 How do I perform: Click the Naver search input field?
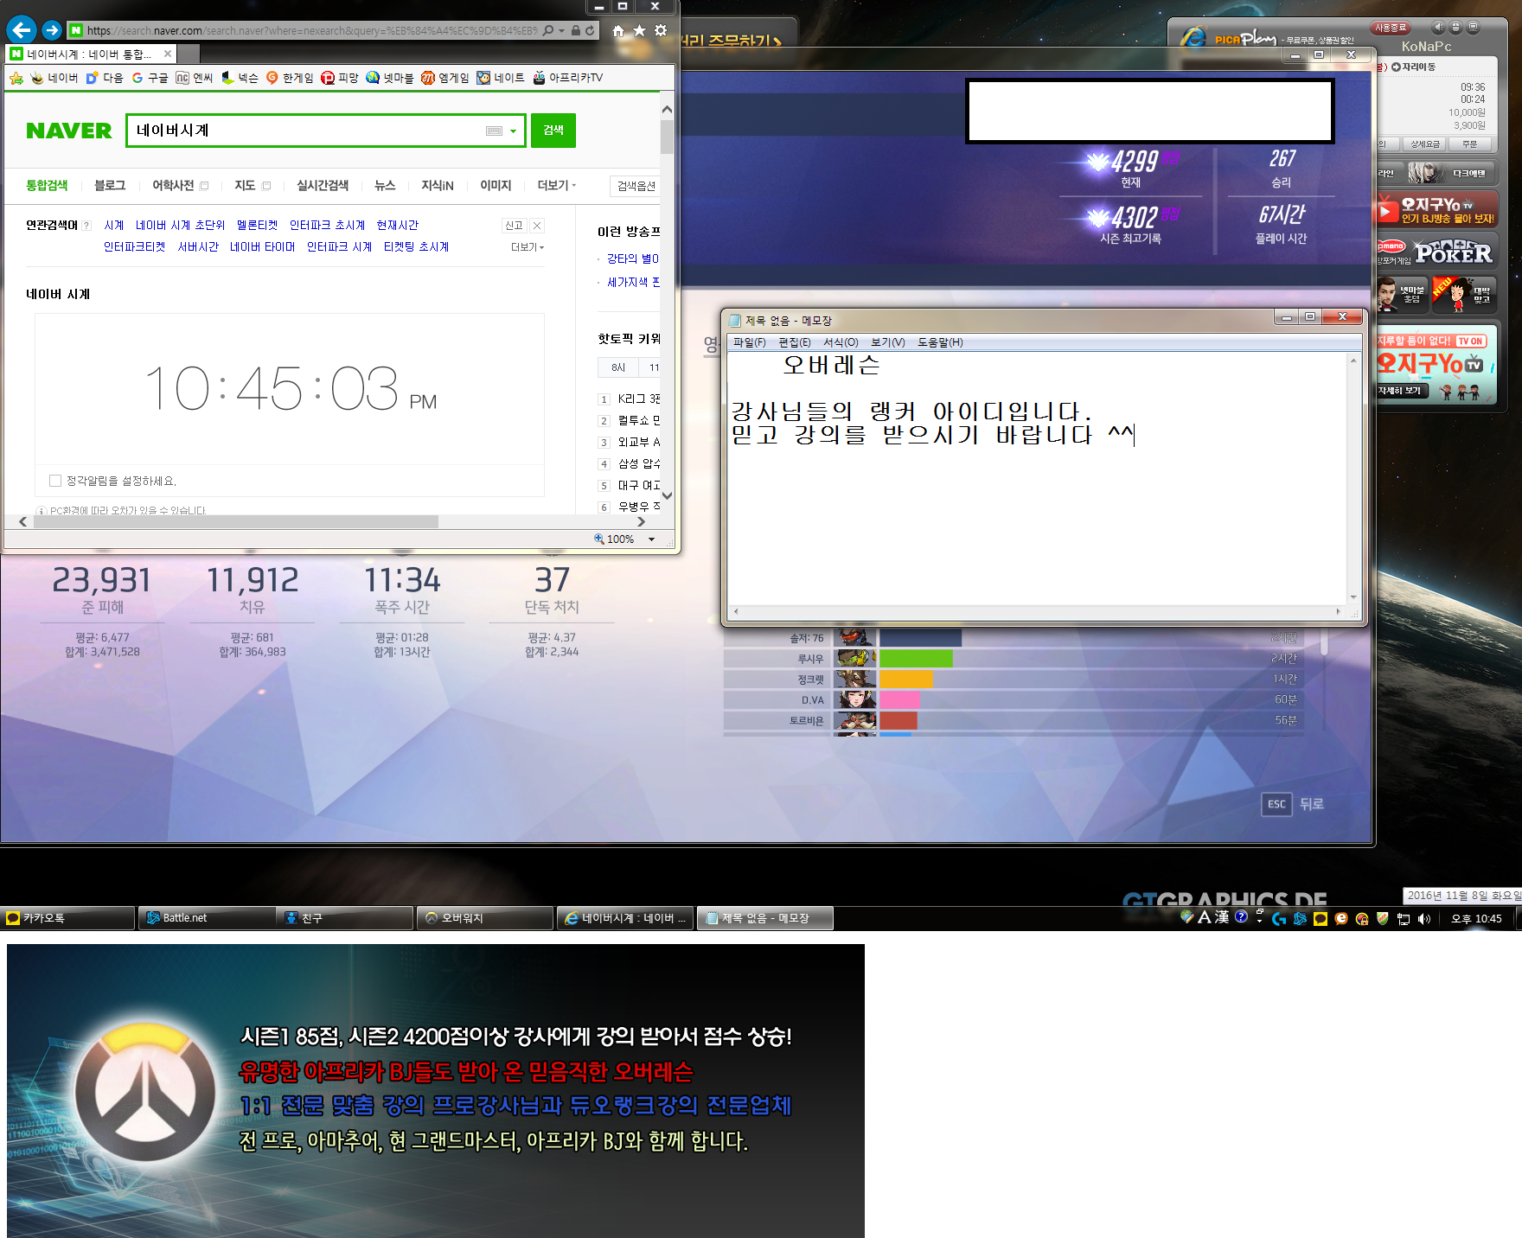pyautogui.click(x=303, y=131)
